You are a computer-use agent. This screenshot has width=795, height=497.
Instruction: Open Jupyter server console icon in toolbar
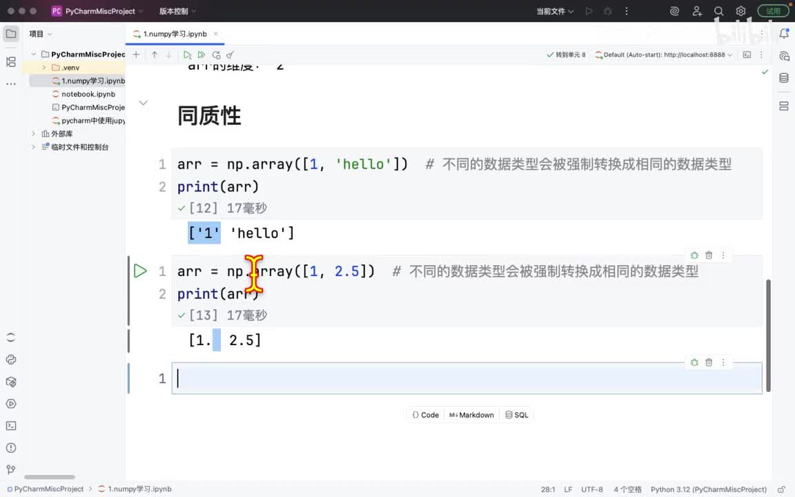click(x=747, y=55)
